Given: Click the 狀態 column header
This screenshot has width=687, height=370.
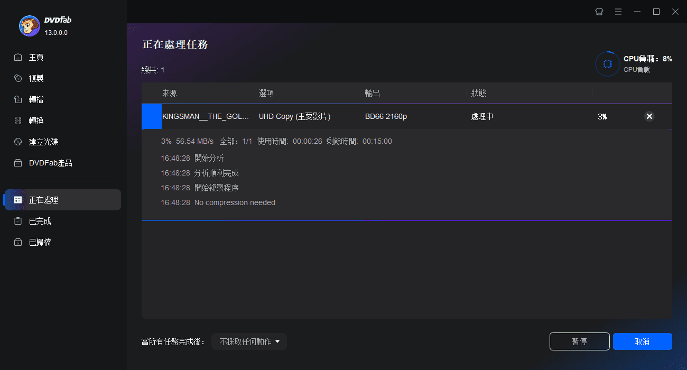Looking at the screenshot, I should click(x=479, y=93).
